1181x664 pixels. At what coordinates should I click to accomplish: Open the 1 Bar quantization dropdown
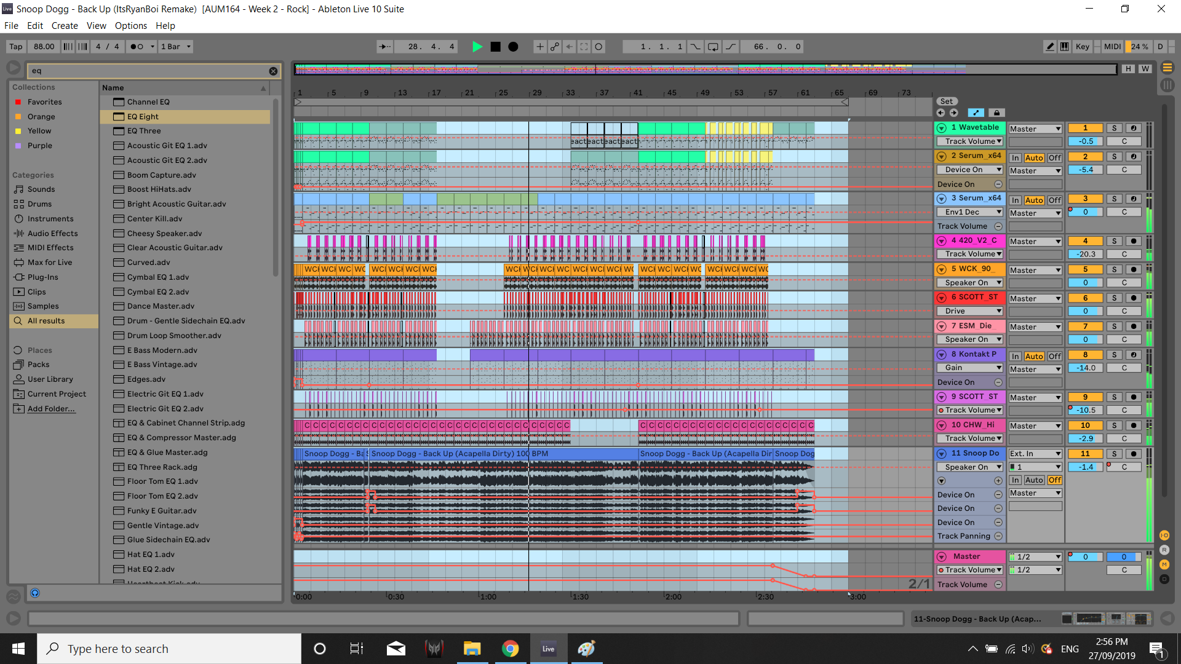tap(176, 47)
